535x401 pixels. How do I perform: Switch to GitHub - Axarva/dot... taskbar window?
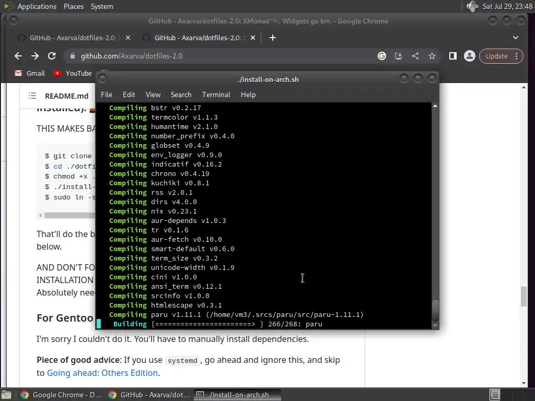[149, 395]
